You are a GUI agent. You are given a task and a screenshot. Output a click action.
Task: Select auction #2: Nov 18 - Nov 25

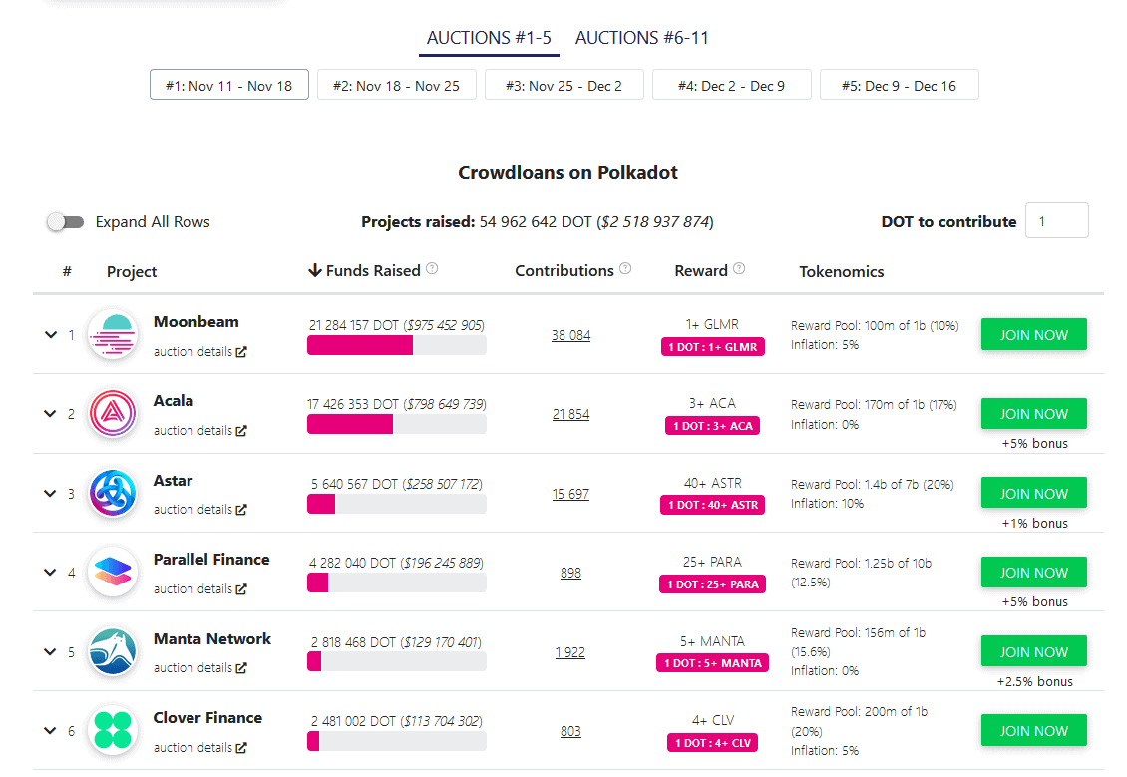(x=396, y=85)
